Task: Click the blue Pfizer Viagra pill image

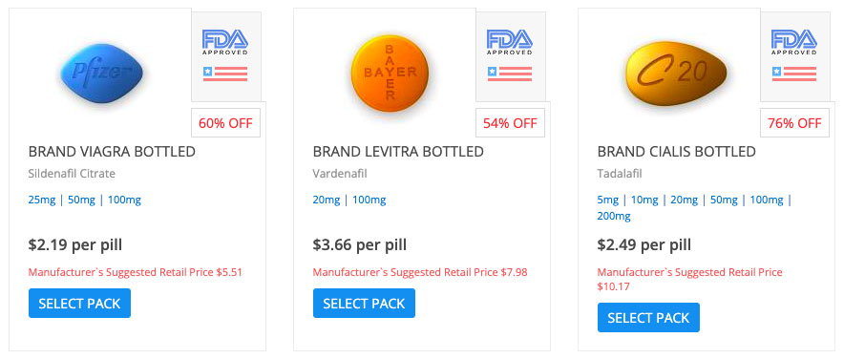Action: [102, 74]
